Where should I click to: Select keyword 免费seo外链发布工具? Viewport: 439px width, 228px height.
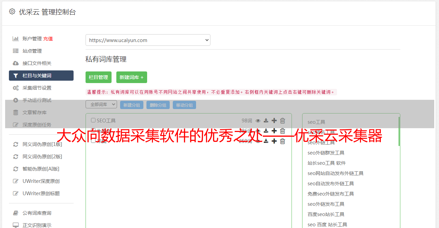coord(331,194)
